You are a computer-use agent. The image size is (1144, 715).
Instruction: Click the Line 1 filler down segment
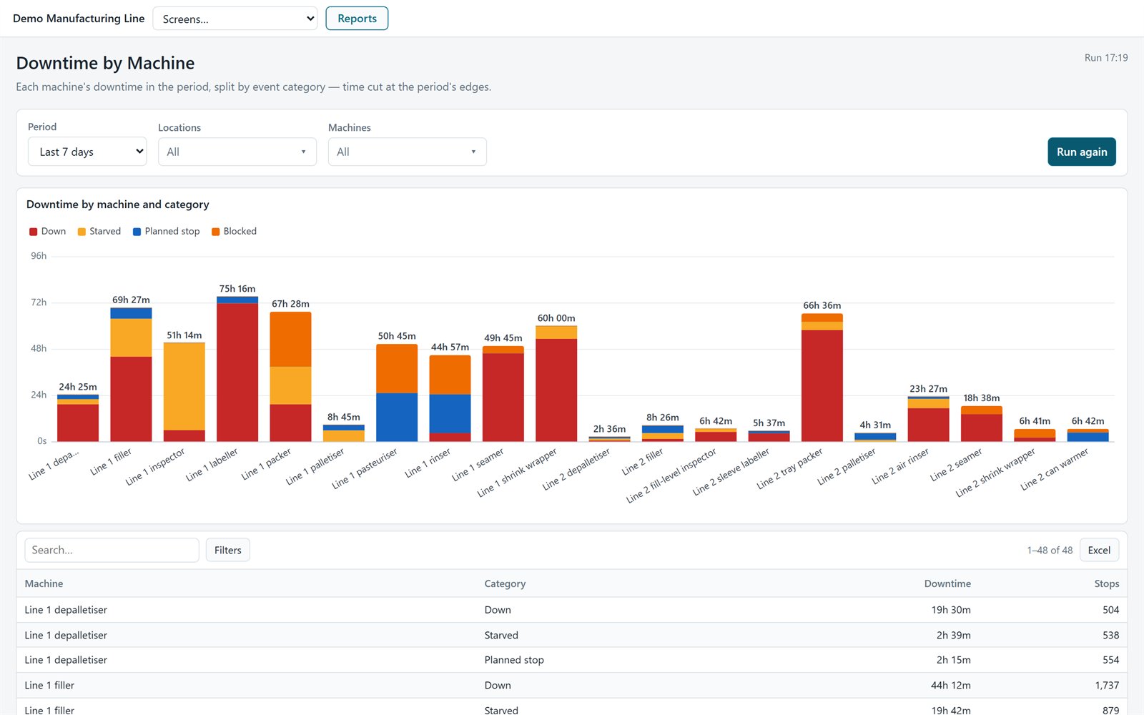coord(131,399)
